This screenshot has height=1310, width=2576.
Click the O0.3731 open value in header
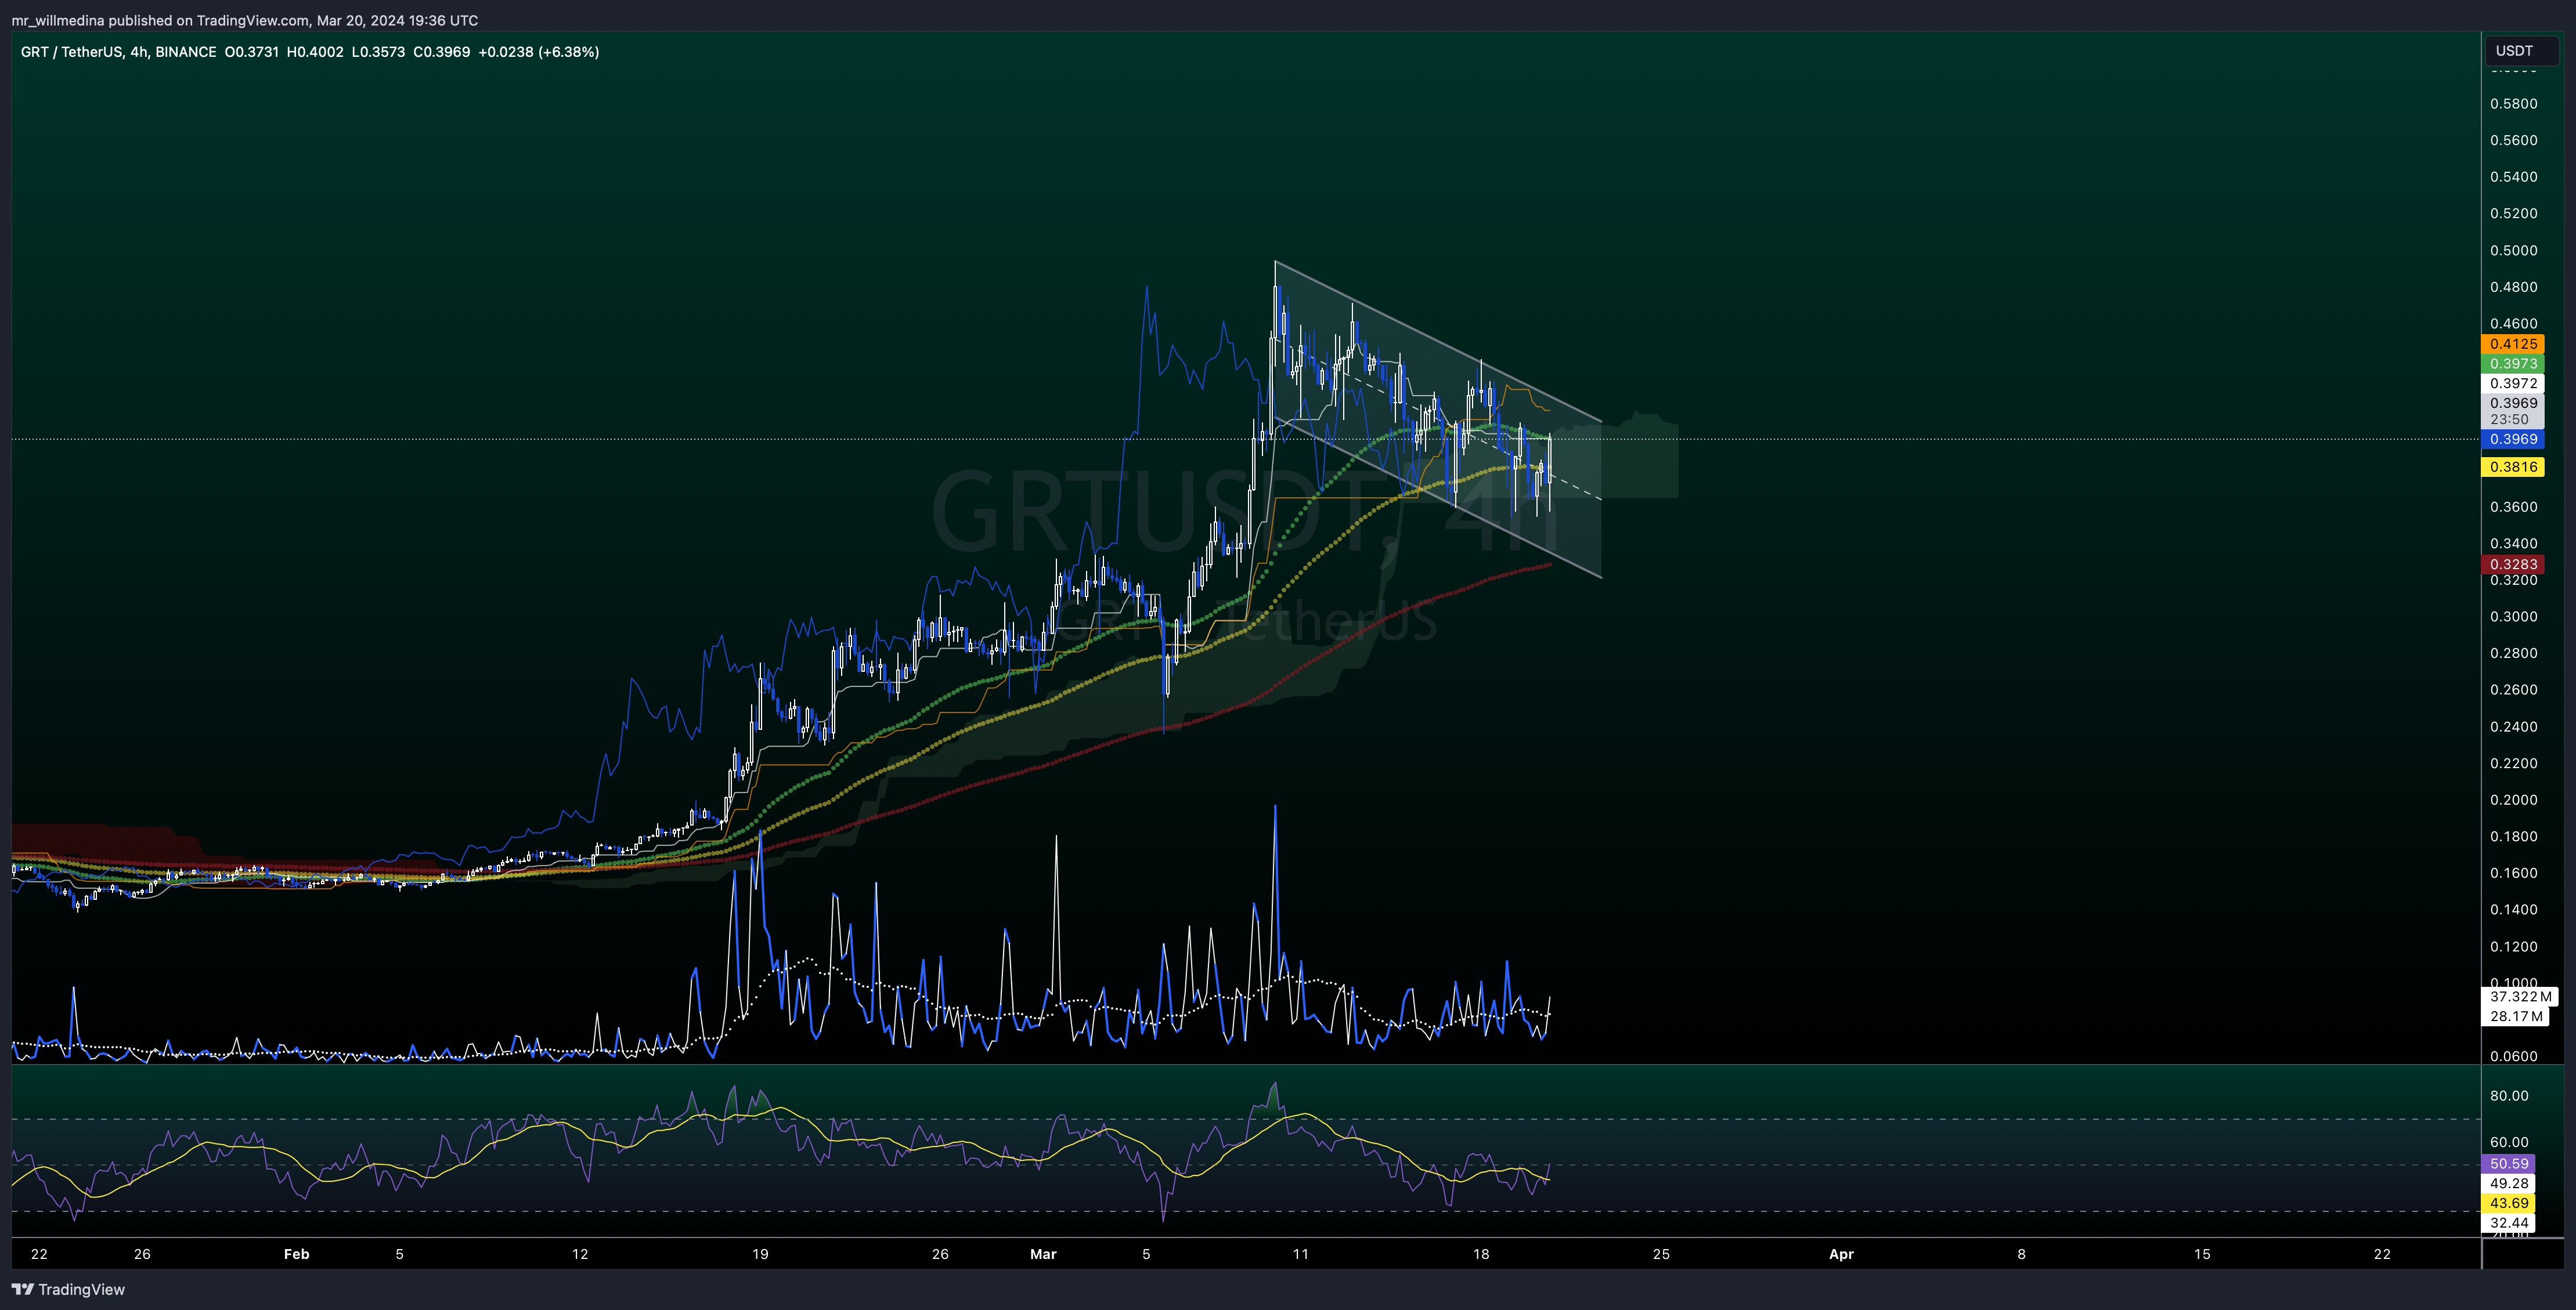(251, 52)
